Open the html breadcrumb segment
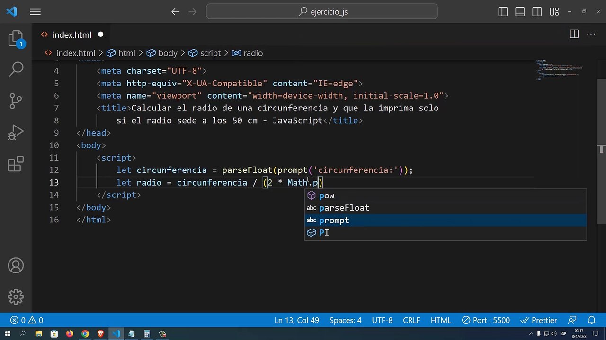This screenshot has height=340, width=606. point(121,53)
